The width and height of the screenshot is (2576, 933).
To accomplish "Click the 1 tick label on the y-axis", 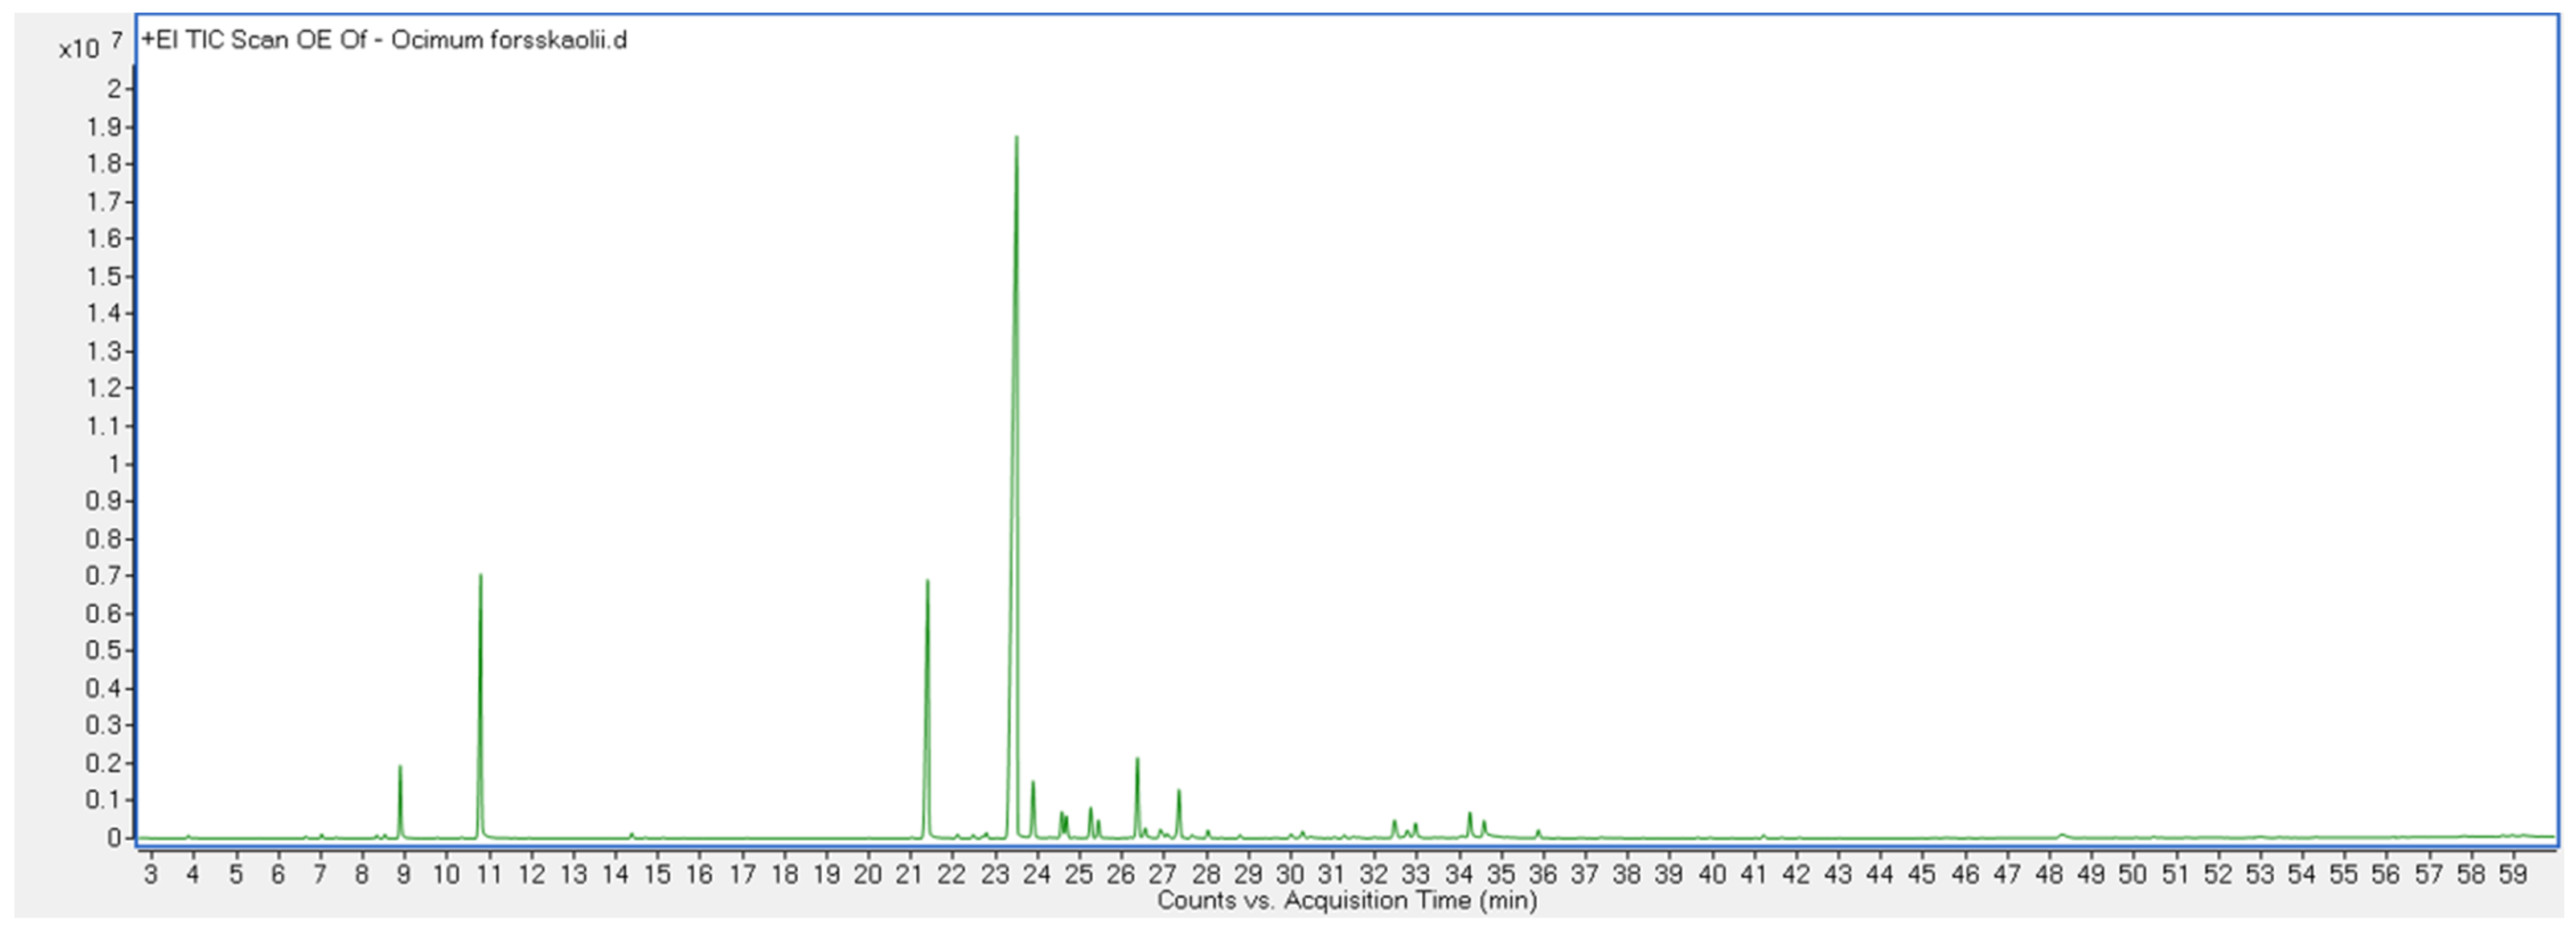I will pyautogui.click(x=114, y=463).
